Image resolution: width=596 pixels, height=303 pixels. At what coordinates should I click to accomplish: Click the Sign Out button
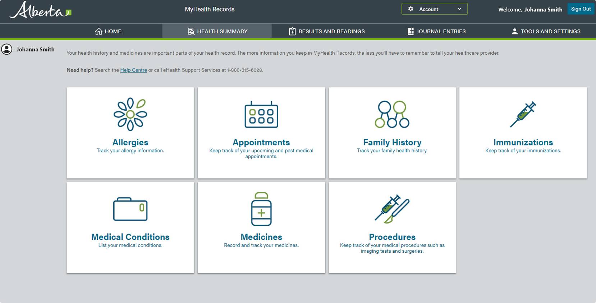pos(581,9)
